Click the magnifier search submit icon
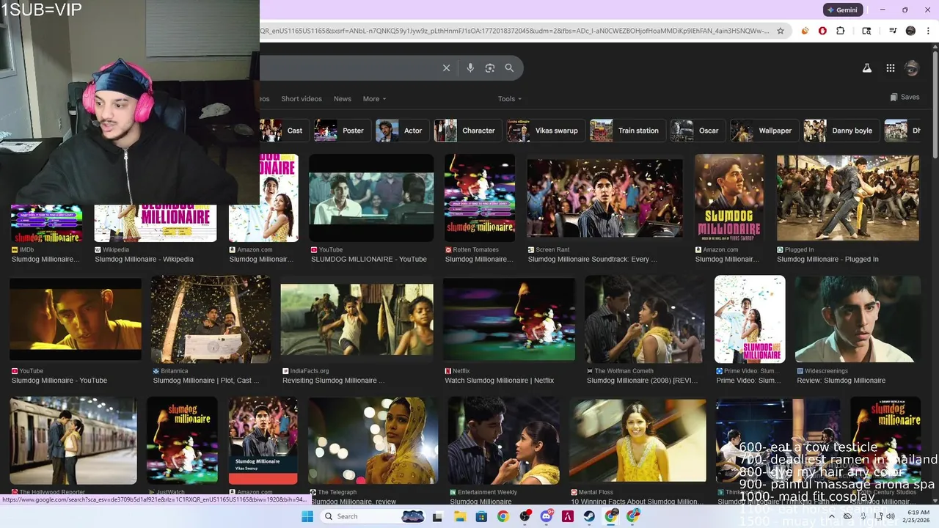 coord(509,68)
